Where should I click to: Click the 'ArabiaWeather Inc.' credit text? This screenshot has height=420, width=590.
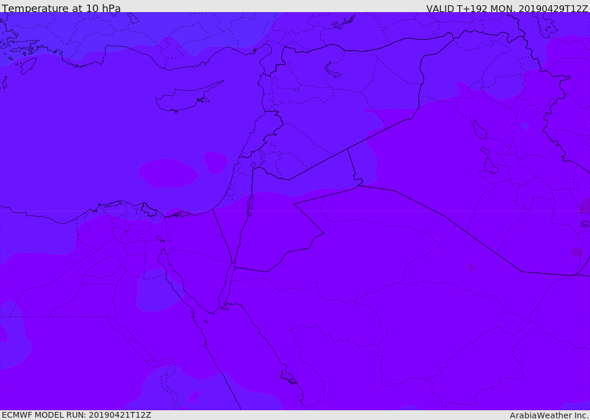550,415
